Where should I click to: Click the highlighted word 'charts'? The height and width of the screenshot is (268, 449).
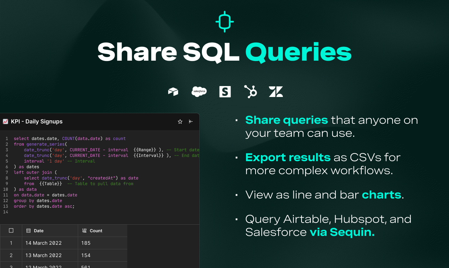[x=381, y=195]
